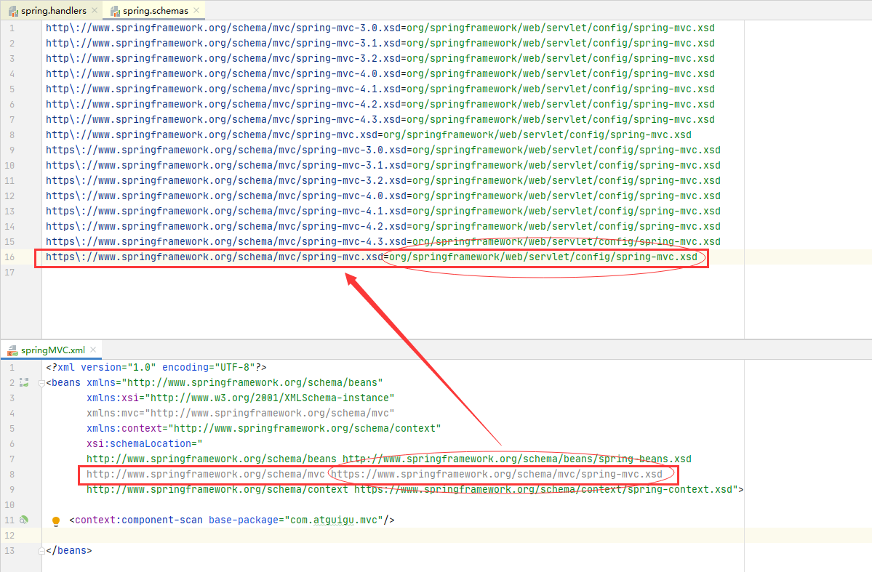This screenshot has height=572, width=872.
Task: Click the https spring-mvc-4.3.xsd entry
Action: (x=383, y=242)
